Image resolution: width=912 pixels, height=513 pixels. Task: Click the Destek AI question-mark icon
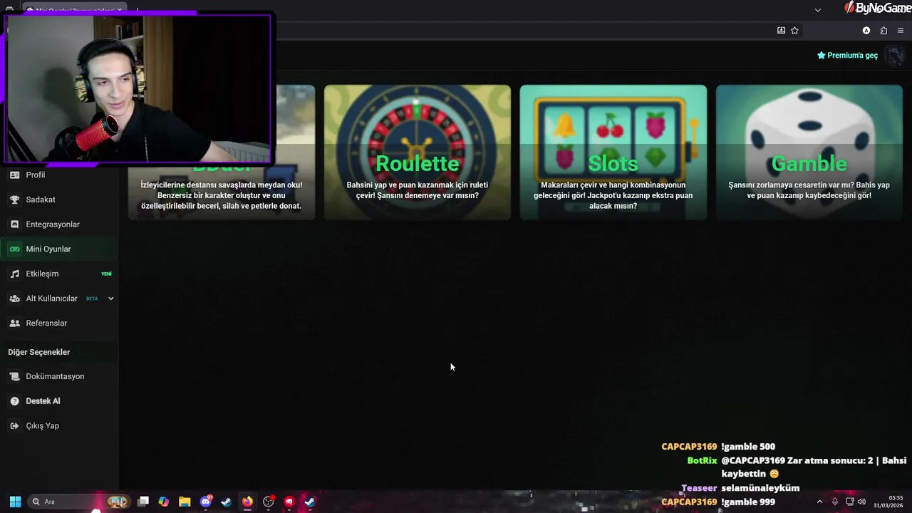(x=14, y=401)
